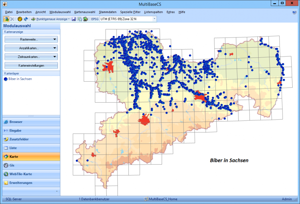The image size is (300, 204).
Task: Click MultiBaseCS_Home in the status bar
Action: pos(161,199)
